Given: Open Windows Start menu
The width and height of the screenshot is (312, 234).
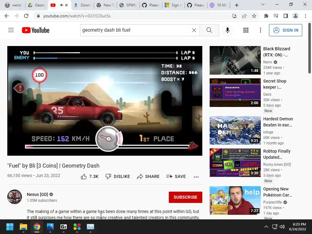Looking at the screenshot, I should point(10,227).
